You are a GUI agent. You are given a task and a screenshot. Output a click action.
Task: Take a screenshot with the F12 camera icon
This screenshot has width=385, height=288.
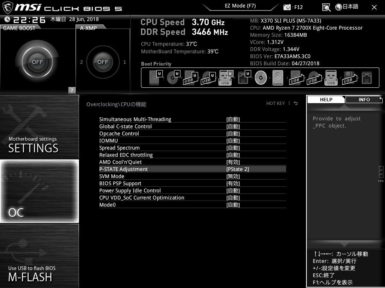pos(287,7)
